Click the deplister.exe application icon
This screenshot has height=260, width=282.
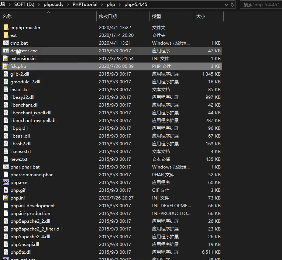[x=6, y=51]
